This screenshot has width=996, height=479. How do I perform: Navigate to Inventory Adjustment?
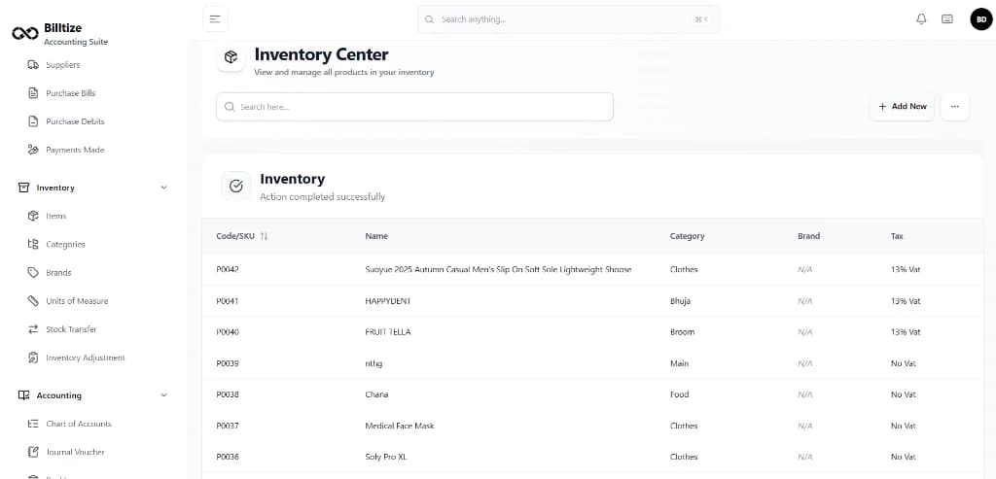[86, 358]
